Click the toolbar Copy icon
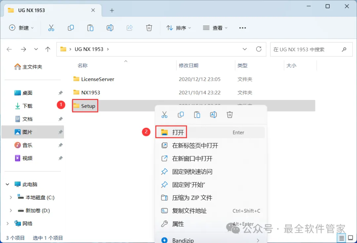 tap(71, 28)
